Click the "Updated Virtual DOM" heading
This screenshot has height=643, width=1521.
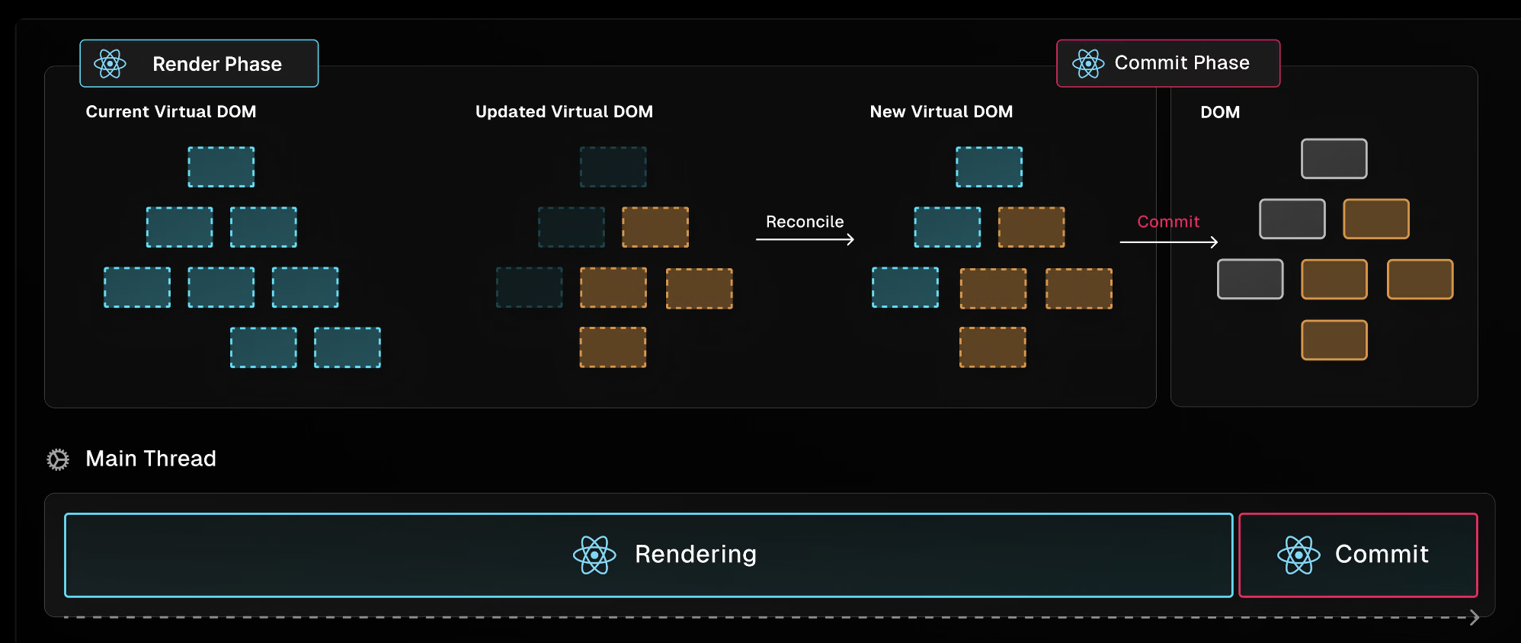pyautogui.click(x=564, y=111)
